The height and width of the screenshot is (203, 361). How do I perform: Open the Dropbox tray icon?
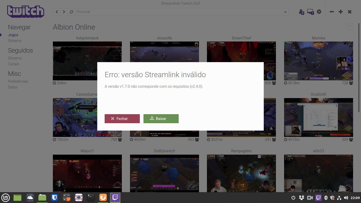(x=302, y=198)
